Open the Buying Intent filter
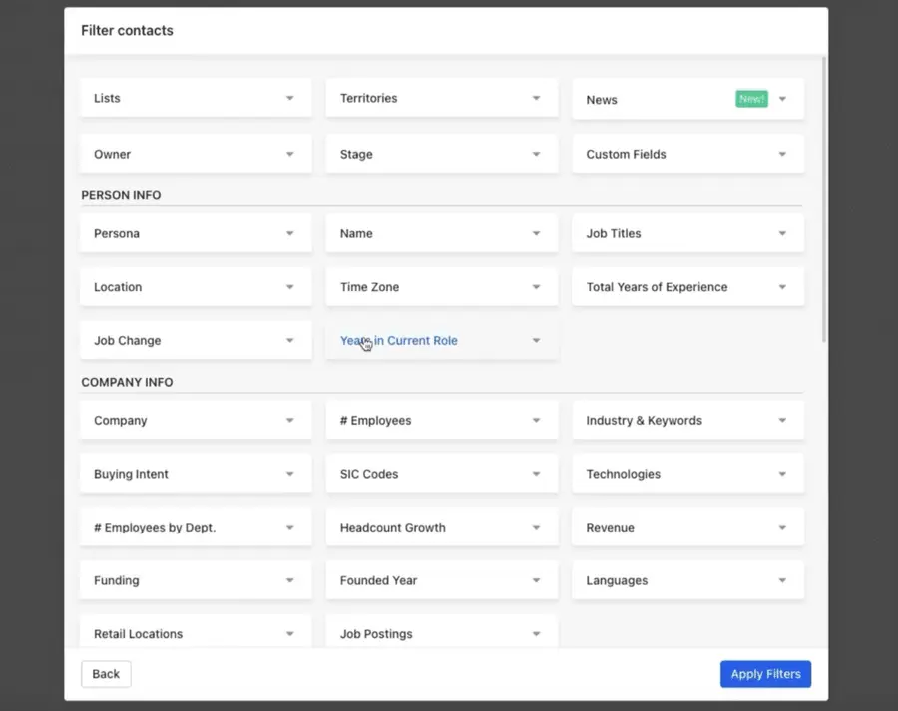Image resolution: width=898 pixels, height=711 pixels. pyautogui.click(x=195, y=474)
